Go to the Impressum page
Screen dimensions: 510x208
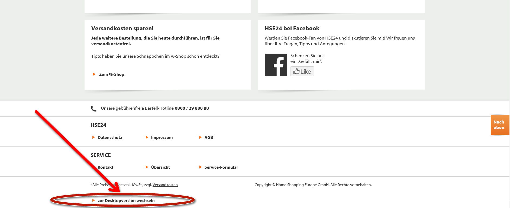click(162, 138)
